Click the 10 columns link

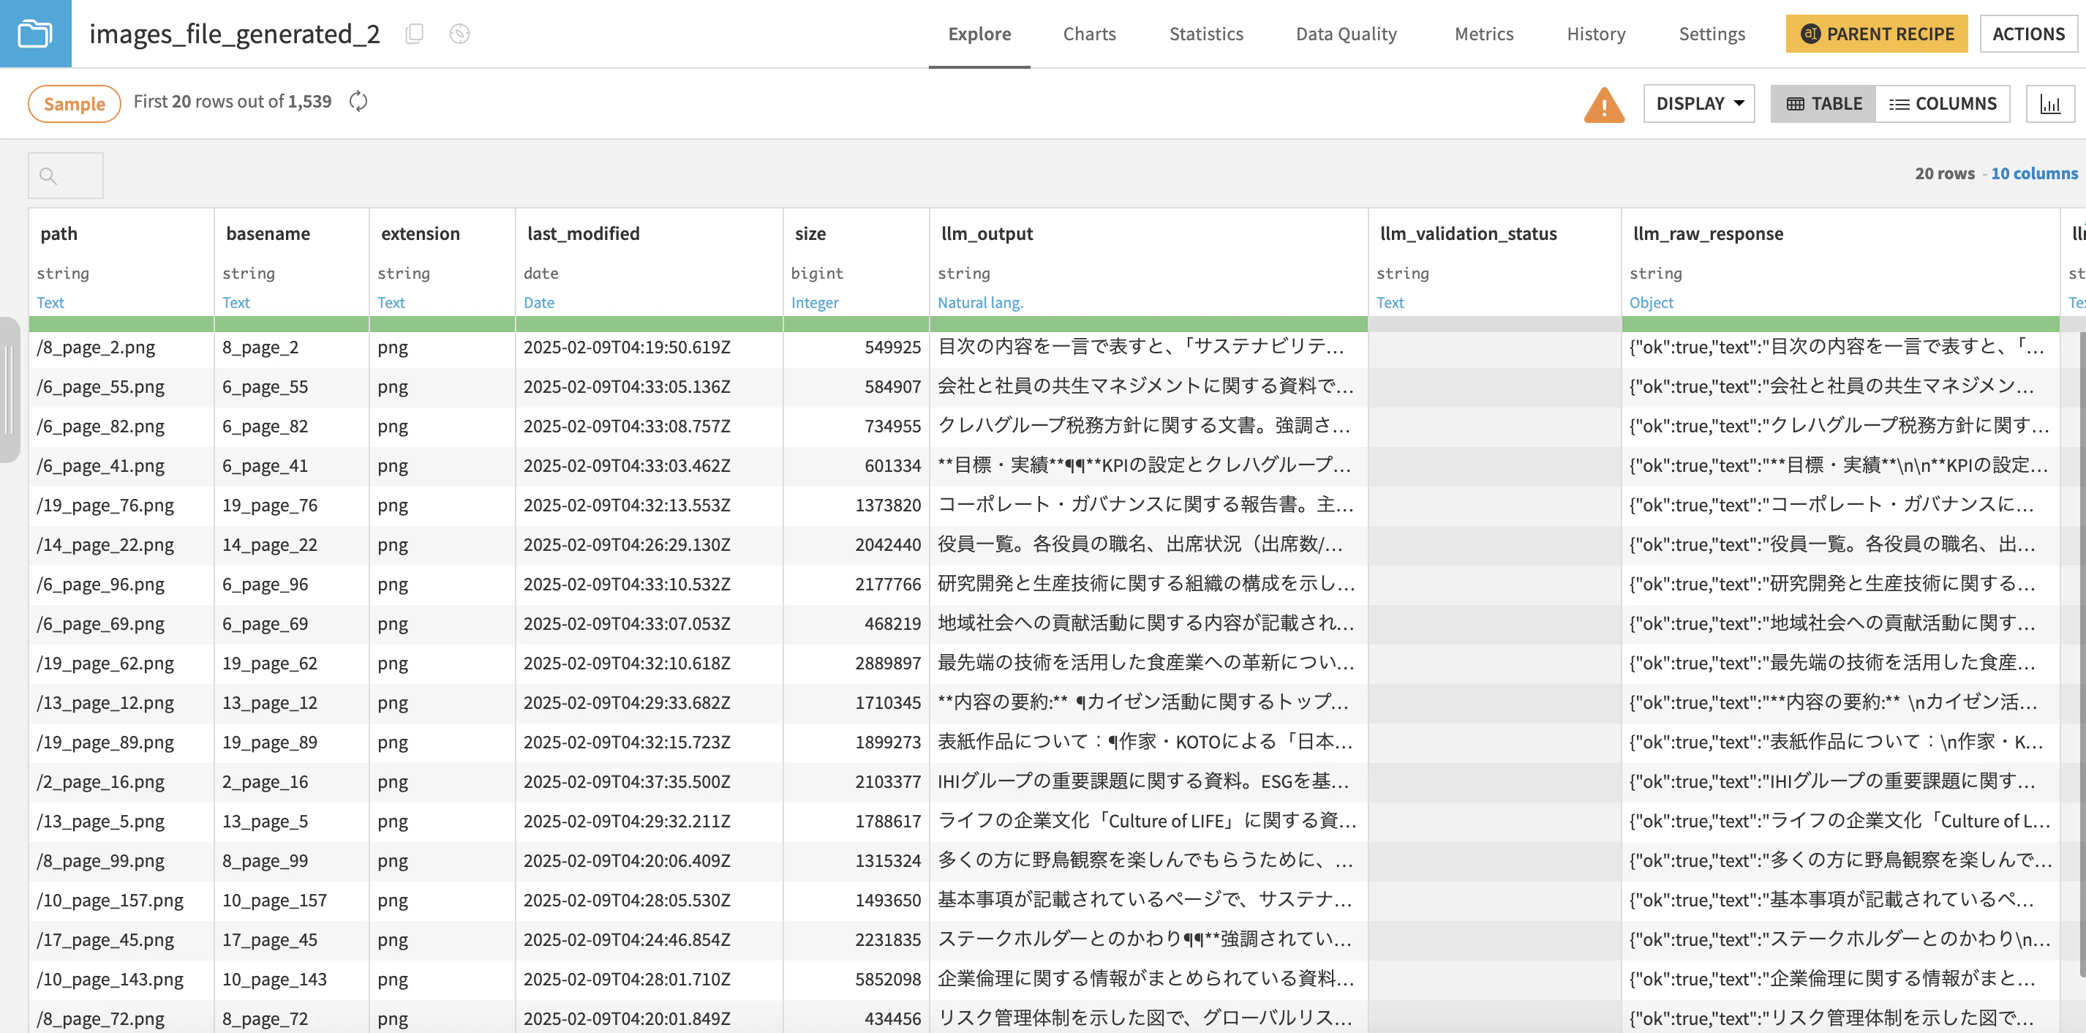tap(2034, 173)
